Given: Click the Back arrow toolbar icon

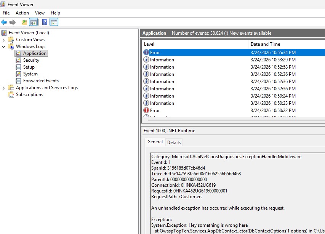Looking at the screenshot, I should tap(4, 22).
